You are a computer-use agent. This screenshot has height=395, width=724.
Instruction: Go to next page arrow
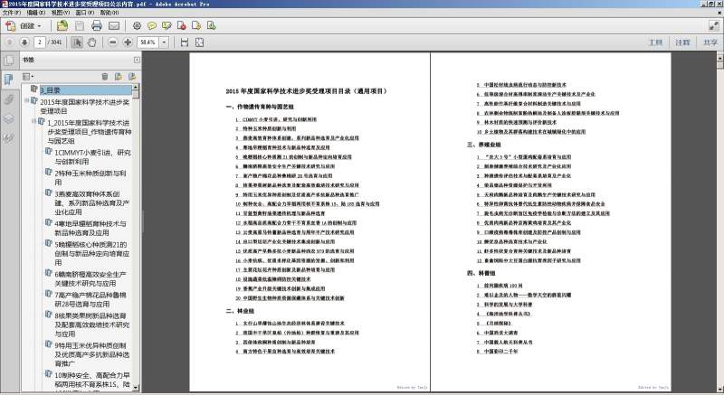pos(24,42)
